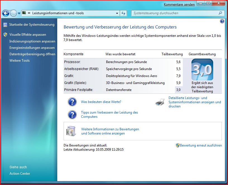Click the search magnifier icon
Image resolution: width=228 pixels, height=185 pixels.
pos(220,13)
